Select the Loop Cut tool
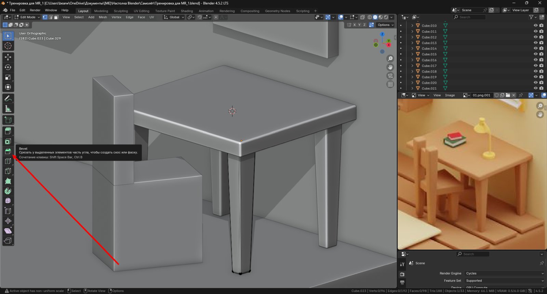This screenshot has width=547, height=294. pos(8,161)
